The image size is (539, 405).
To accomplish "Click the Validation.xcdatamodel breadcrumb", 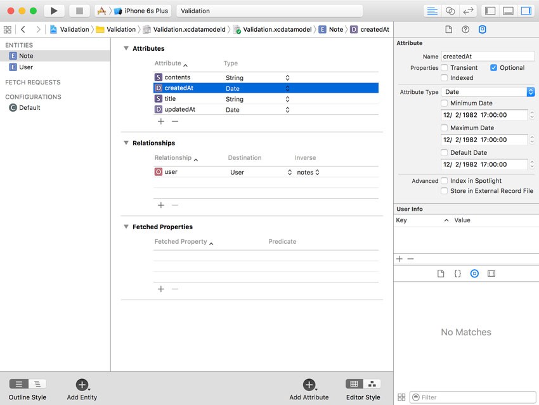I will (273, 30).
